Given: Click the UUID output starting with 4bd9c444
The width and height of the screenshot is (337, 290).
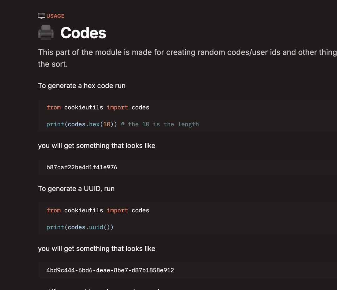Looking at the screenshot, I should (x=110, y=270).
